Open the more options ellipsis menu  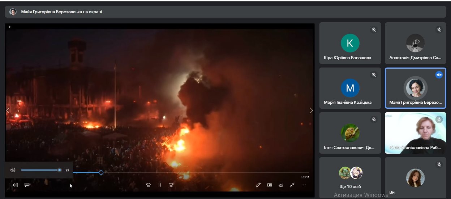click(x=304, y=185)
